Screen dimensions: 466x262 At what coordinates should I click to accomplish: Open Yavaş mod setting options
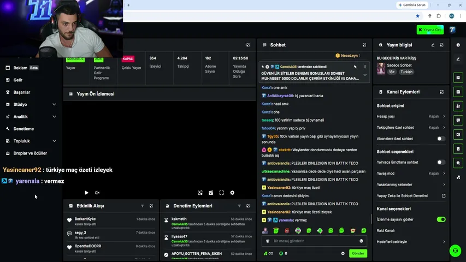coord(411,174)
